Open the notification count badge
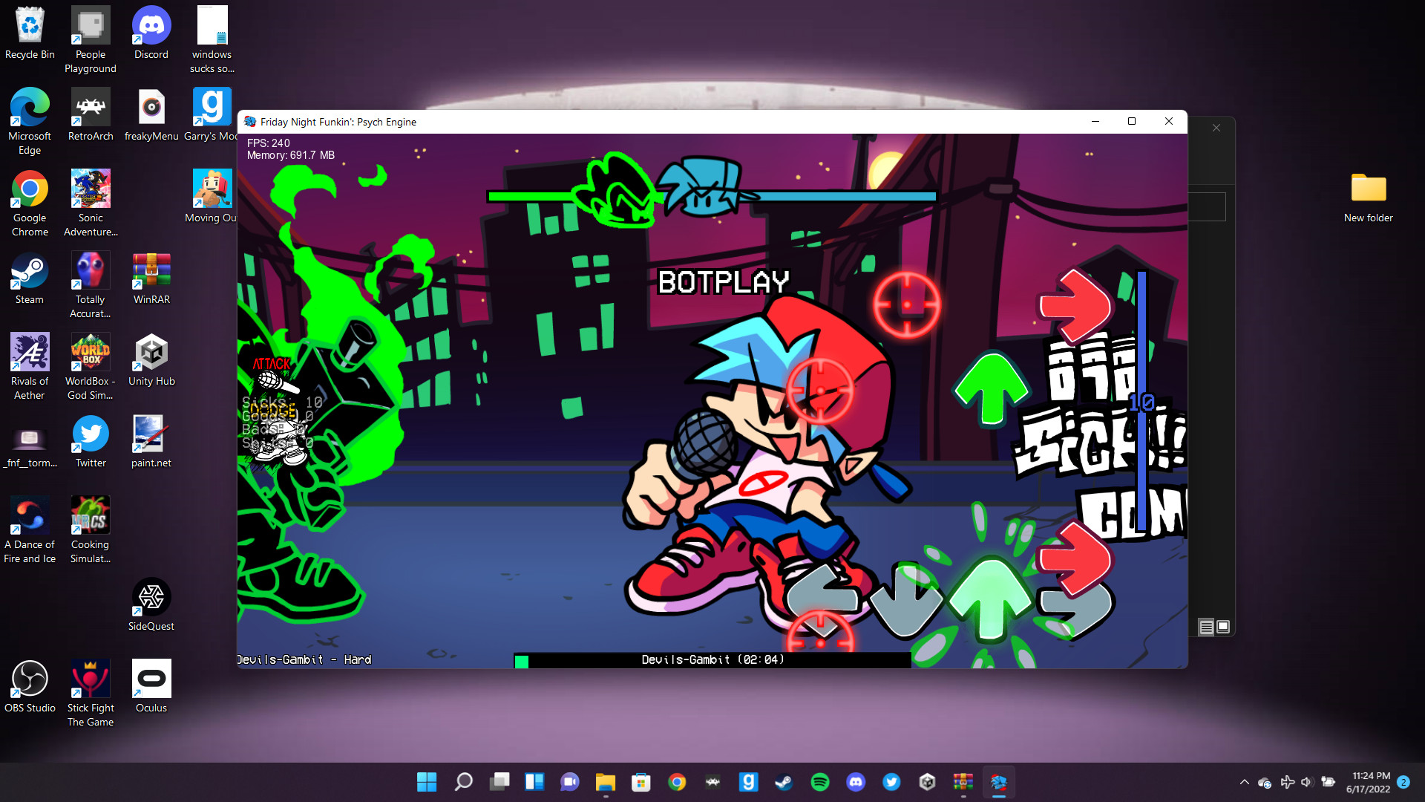1425x802 pixels. pyautogui.click(x=1403, y=782)
